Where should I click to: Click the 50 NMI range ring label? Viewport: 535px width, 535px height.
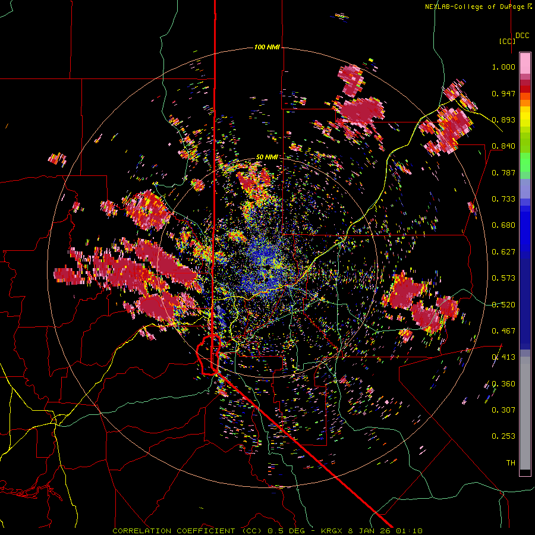point(267,157)
